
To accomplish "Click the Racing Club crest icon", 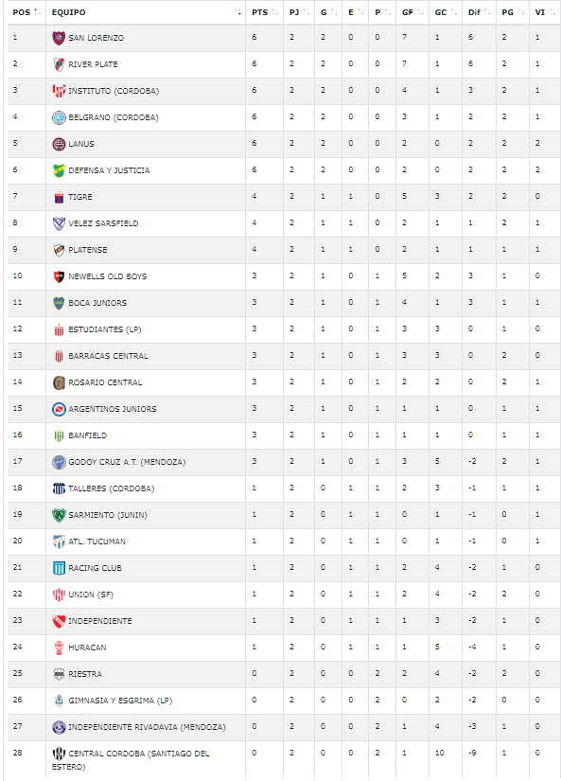I will click(x=59, y=568).
